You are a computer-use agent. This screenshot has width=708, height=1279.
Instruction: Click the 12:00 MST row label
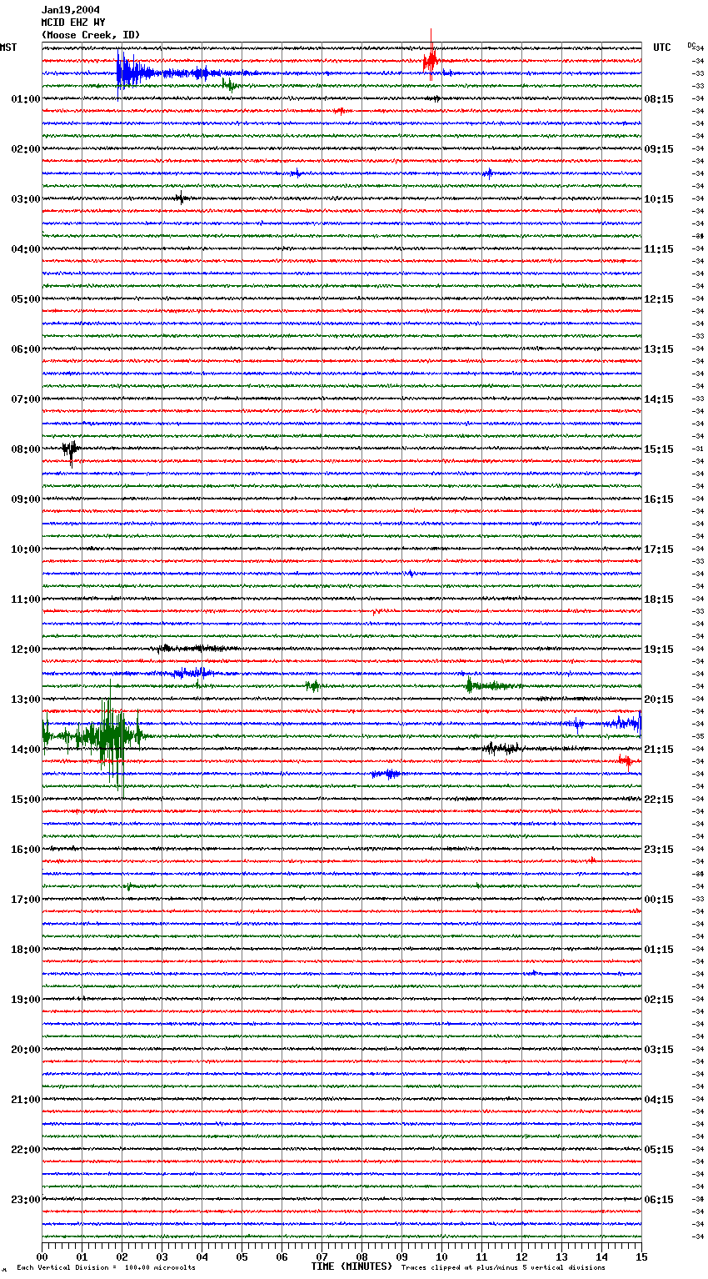[26, 650]
